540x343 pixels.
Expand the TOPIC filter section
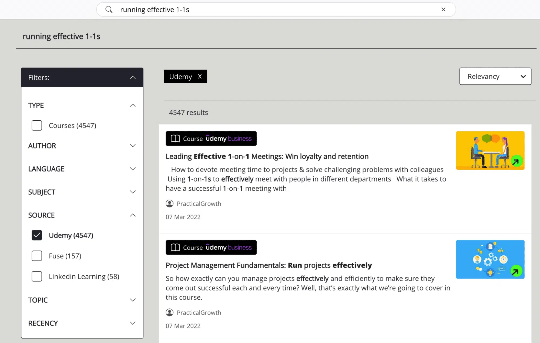click(133, 300)
